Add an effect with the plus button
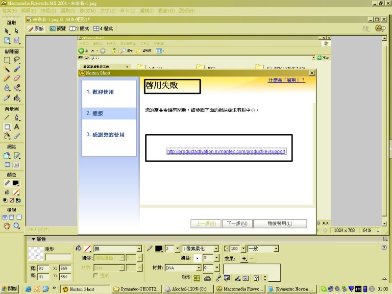This screenshot has height=294, width=392. 244,259
